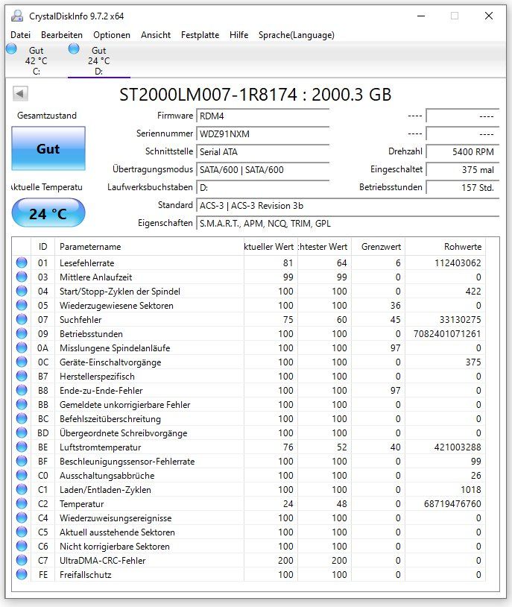512x607 pixels.
Task: Click status icon for Freifallschutz
Action: [x=22, y=574]
